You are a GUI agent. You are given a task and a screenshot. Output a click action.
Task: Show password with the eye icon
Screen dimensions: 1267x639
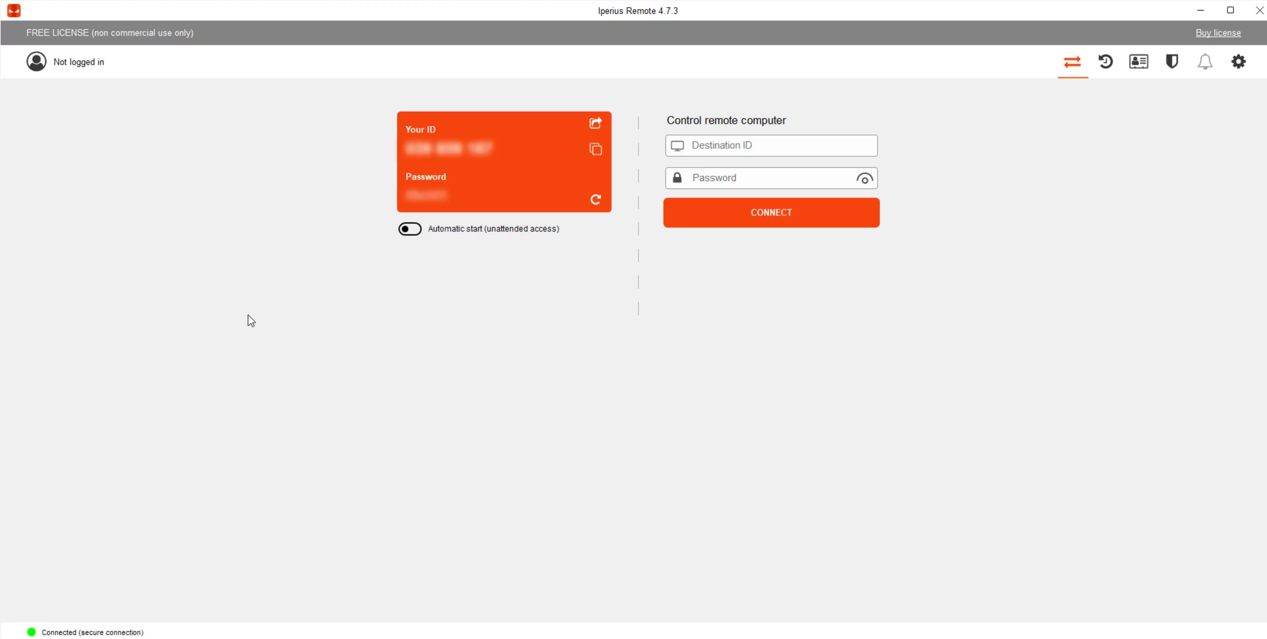864,179
